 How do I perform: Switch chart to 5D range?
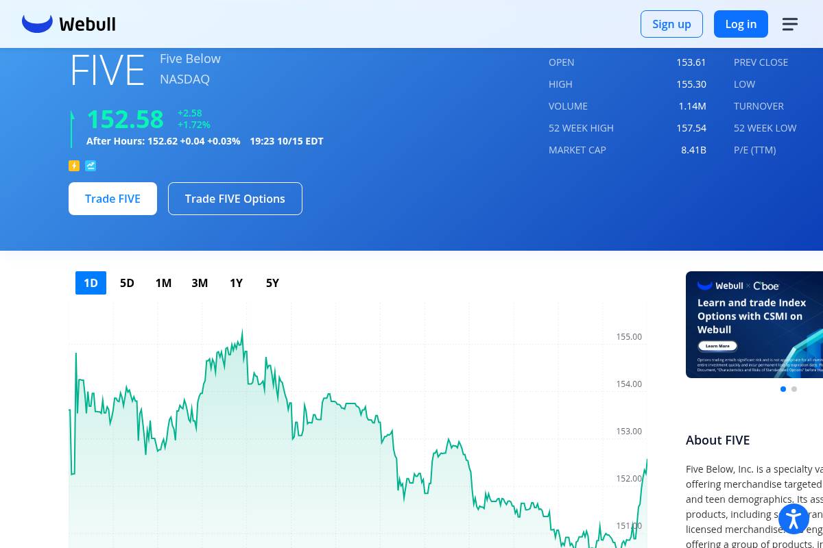click(x=127, y=283)
